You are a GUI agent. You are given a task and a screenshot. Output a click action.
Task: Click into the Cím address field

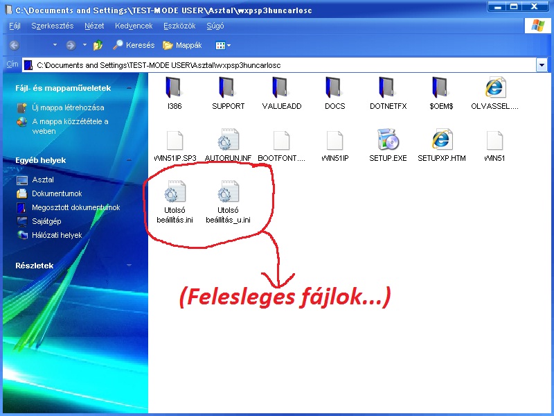(279, 65)
